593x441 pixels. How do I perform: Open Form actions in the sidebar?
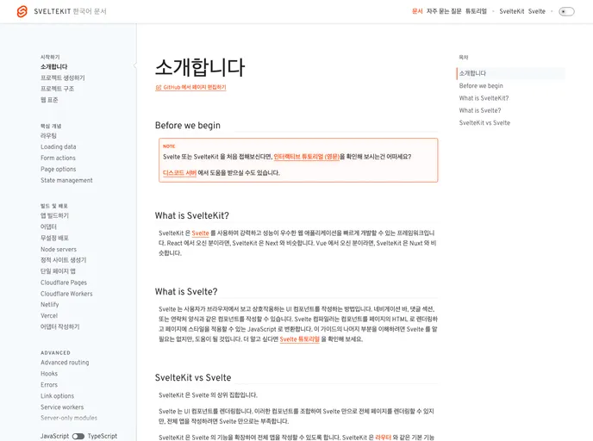point(58,158)
